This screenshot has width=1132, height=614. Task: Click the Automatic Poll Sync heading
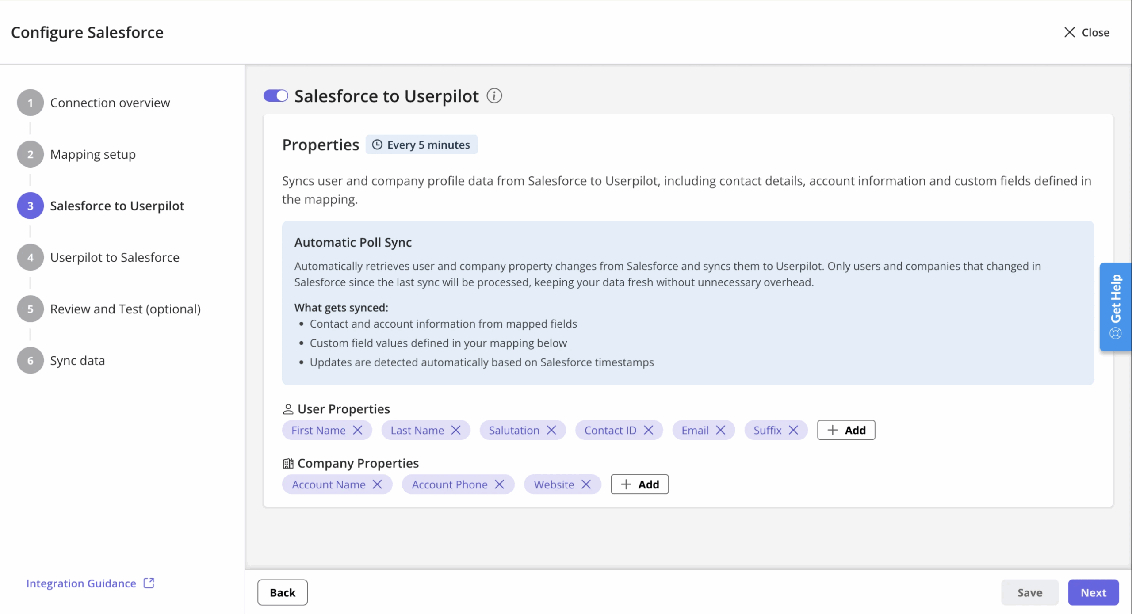pyautogui.click(x=353, y=242)
